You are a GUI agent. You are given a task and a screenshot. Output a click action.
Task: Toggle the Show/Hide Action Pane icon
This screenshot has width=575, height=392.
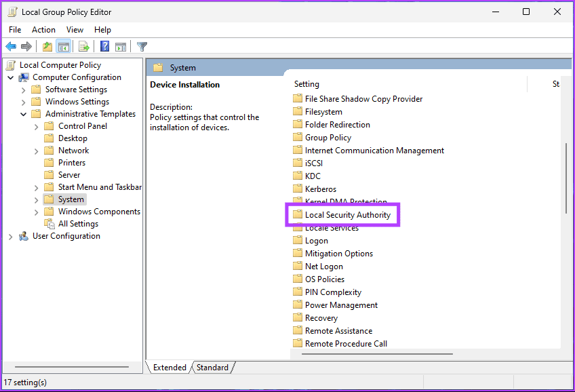point(121,46)
